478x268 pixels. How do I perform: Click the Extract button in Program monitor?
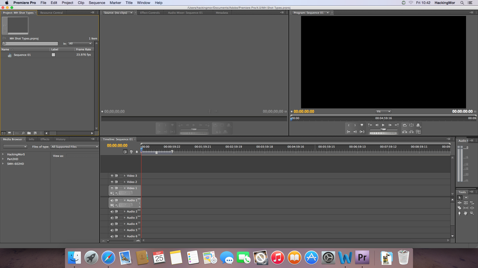[x=411, y=132]
